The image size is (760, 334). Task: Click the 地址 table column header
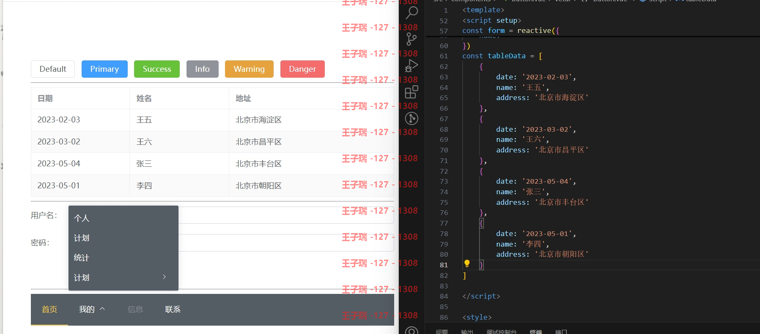point(311,98)
